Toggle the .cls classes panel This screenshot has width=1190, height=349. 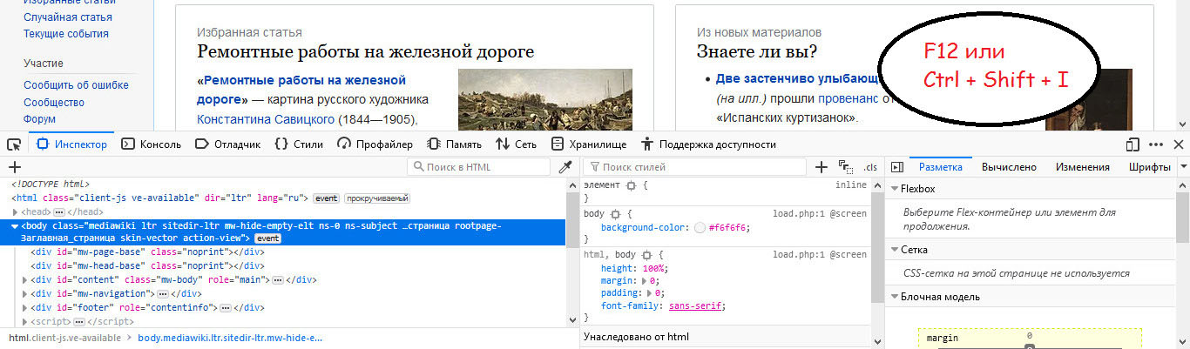[x=869, y=167]
